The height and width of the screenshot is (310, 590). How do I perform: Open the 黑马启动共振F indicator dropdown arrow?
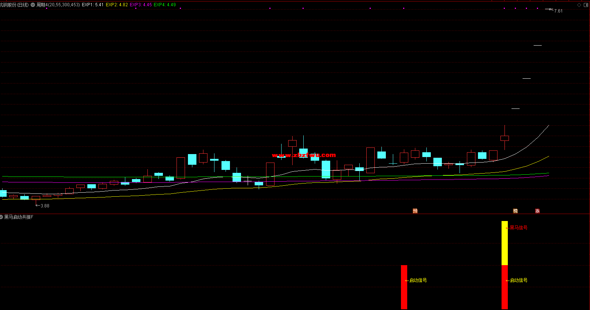pos(1,217)
